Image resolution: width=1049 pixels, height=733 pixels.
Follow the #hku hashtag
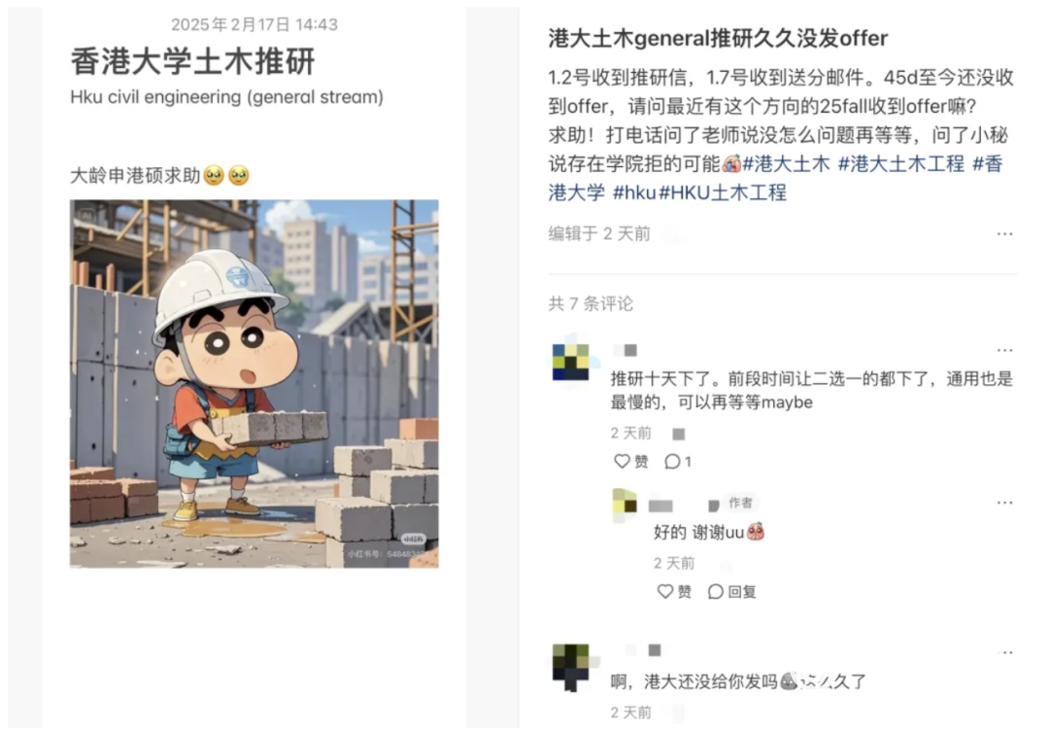(634, 192)
